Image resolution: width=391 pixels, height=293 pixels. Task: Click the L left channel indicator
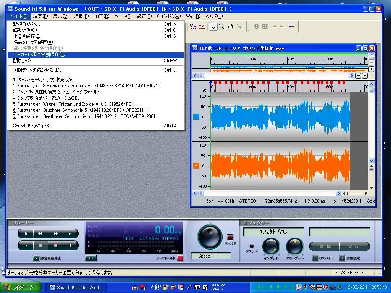click(196, 117)
